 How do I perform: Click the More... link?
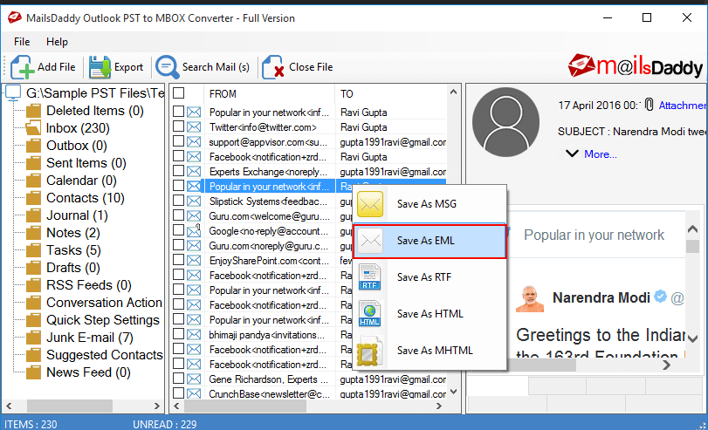coord(601,154)
